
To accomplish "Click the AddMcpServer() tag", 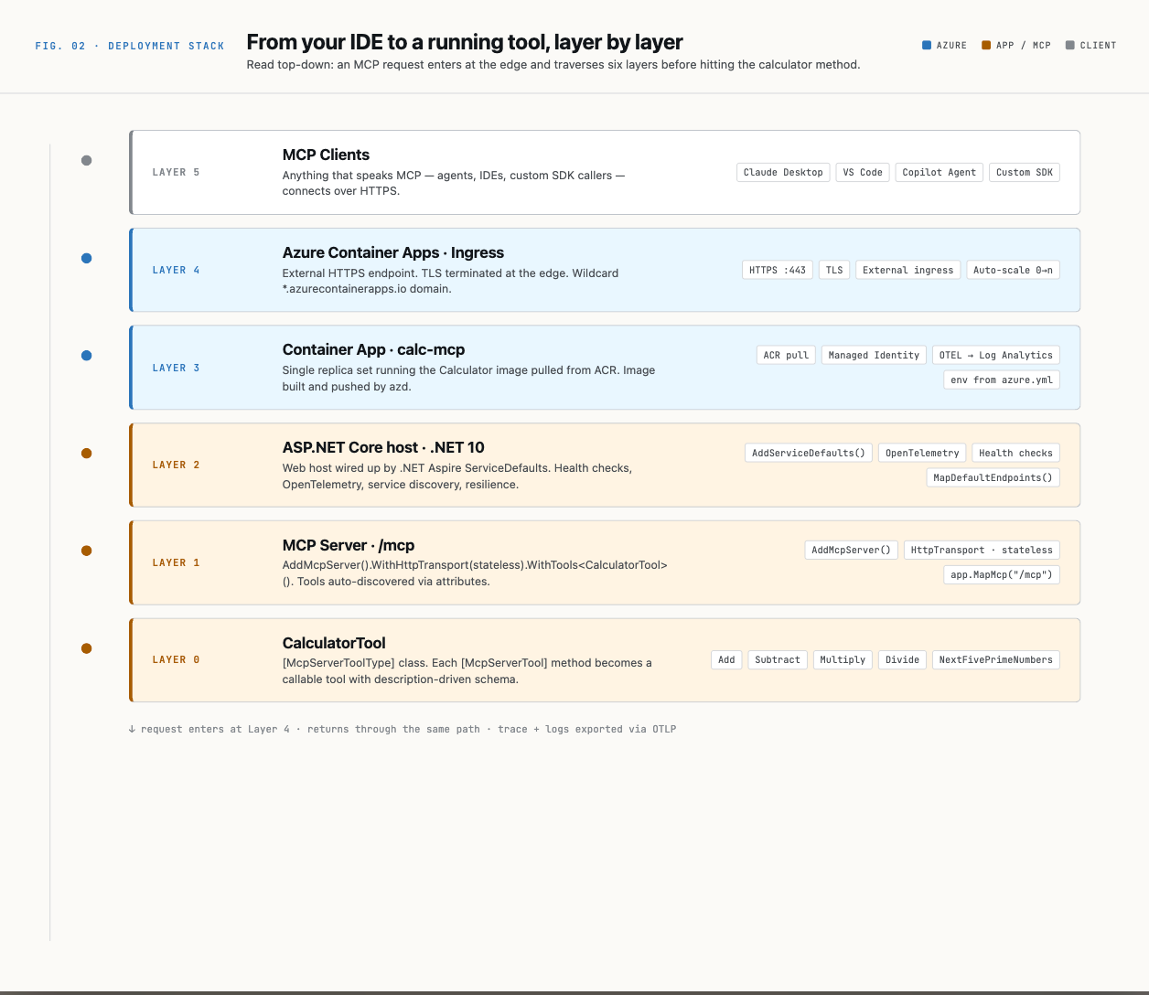I will click(852, 550).
